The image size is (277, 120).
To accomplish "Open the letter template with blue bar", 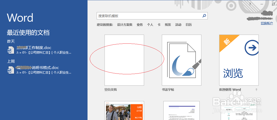I will (x=182, y=110).
